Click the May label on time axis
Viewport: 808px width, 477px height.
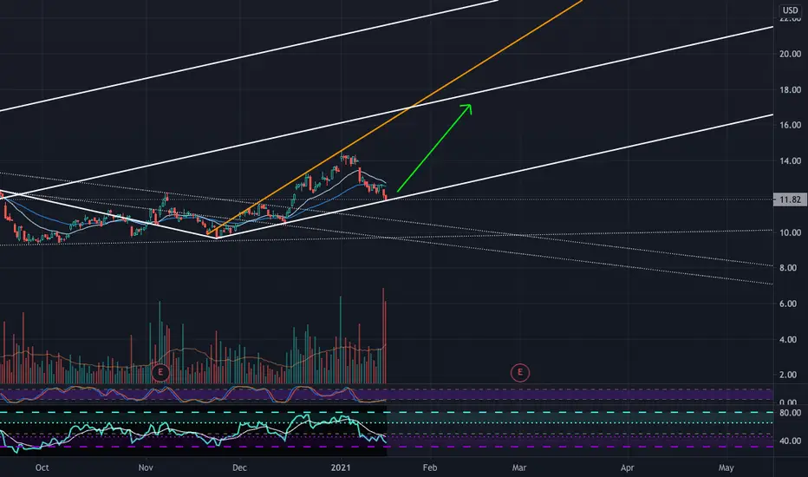(726, 467)
